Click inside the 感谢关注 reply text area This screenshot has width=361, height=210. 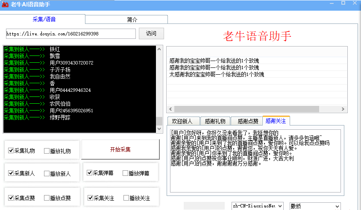[x=254, y=179]
